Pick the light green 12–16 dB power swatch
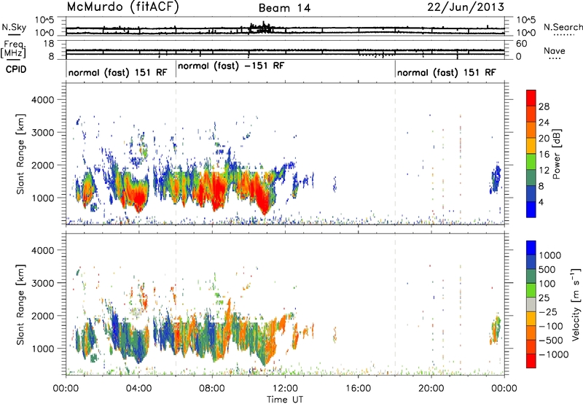Viewport: 583px width, 404px height. point(531,162)
